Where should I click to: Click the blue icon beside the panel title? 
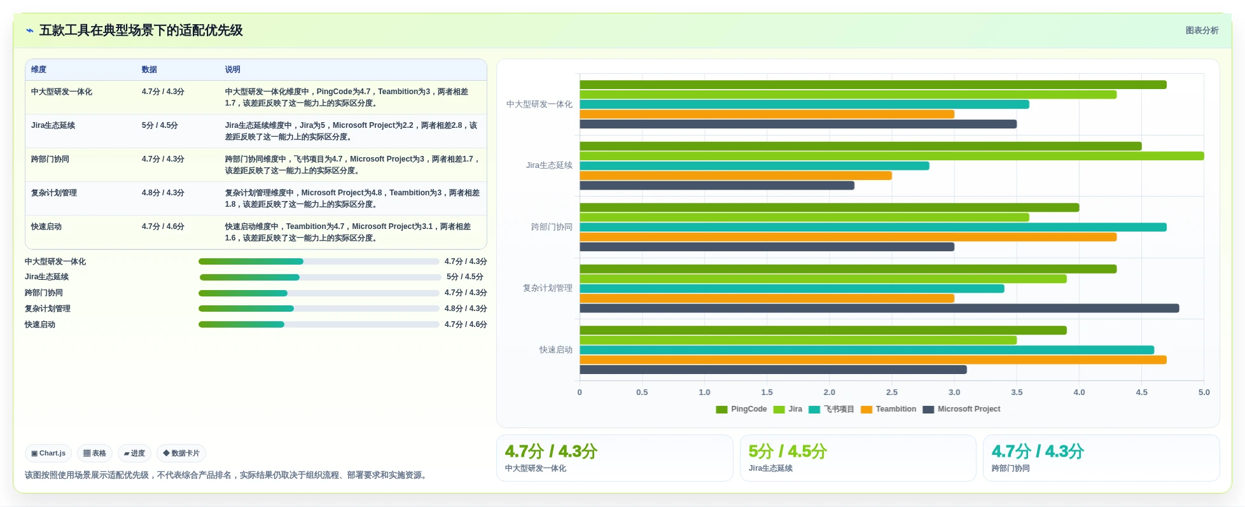point(29,31)
